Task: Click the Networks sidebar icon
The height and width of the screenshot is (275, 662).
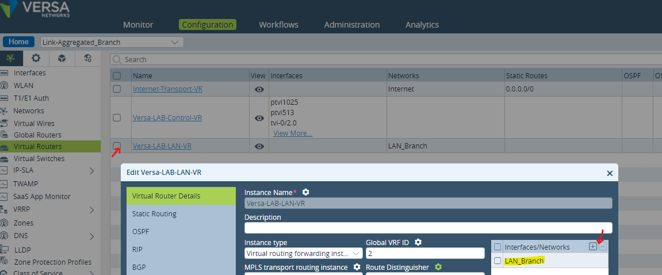Action: 4,111
